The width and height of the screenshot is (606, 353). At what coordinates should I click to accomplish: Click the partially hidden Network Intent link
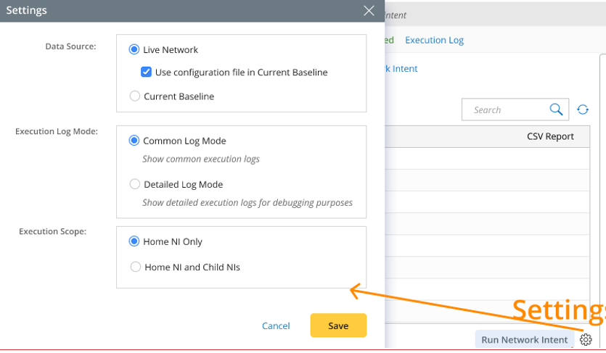[x=401, y=69]
